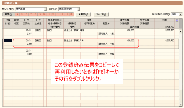Select the 決 settlement period tab
Viewport: 184px width, 108px height.
tap(72, 14)
